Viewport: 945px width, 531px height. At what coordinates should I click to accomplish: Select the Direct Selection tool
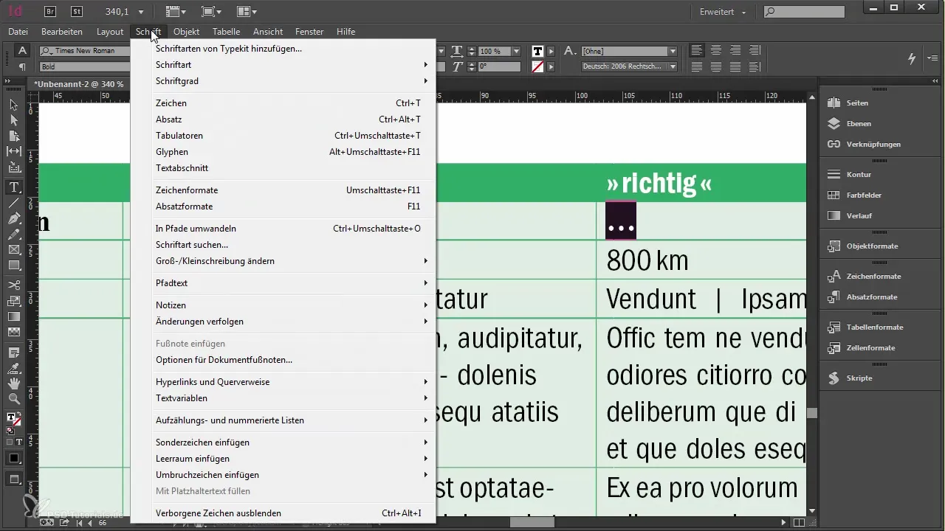coord(14,120)
